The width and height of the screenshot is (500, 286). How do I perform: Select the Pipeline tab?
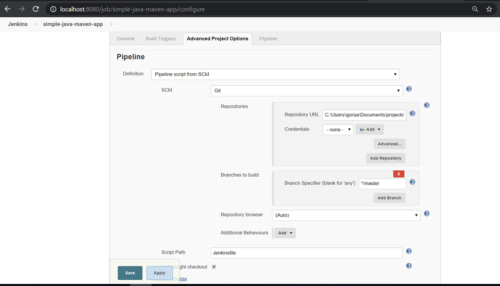click(x=268, y=39)
